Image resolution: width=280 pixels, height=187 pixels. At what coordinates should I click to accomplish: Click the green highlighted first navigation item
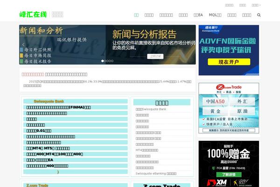(136, 15)
